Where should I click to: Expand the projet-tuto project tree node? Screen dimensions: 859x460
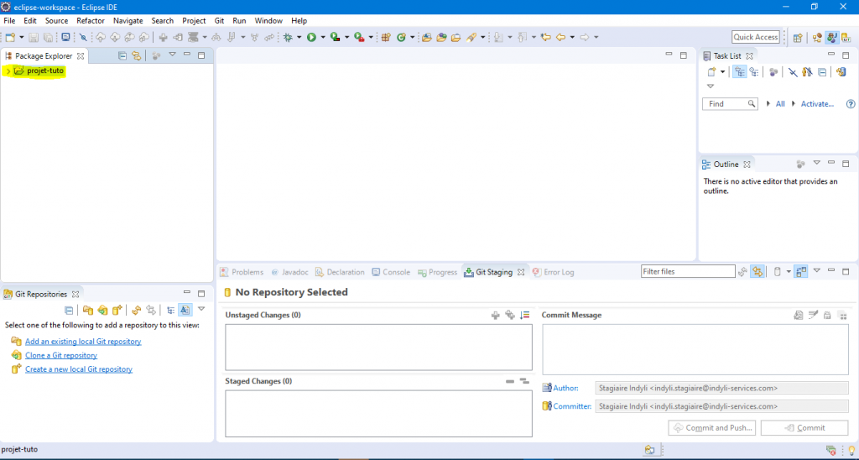[7, 71]
